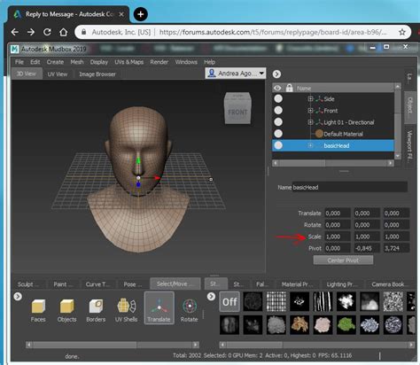Open the Paint tools tab

point(62,284)
